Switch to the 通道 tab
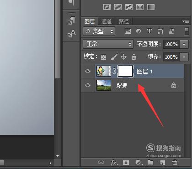Image resolution: width=192 pixels, height=169 pixels. pos(107,21)
